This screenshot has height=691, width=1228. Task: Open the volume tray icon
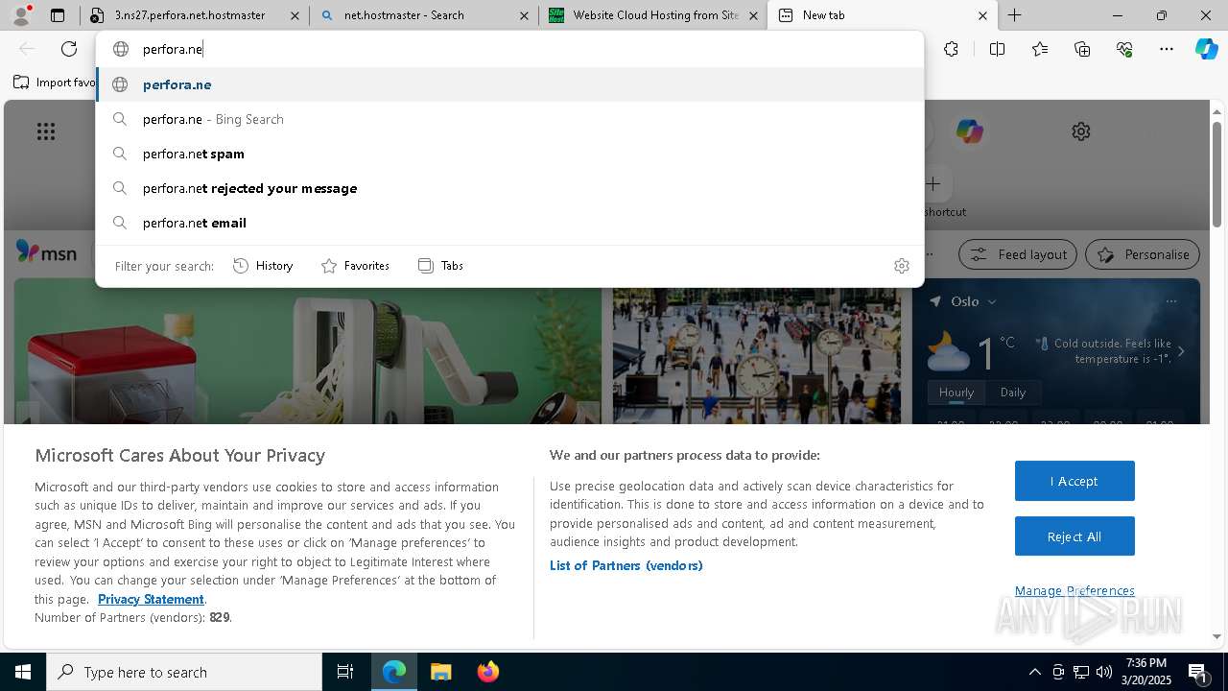click(1104, 672)
